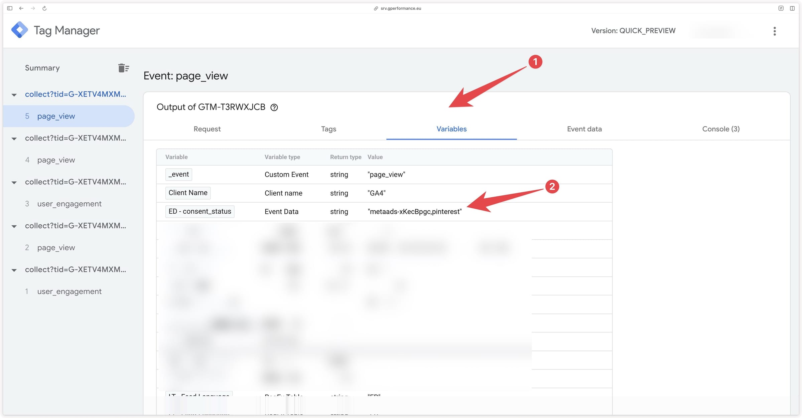This screenshot has height=418, width=802.
Task: Open the three-dot overflow menu
Action: (774, 31)
